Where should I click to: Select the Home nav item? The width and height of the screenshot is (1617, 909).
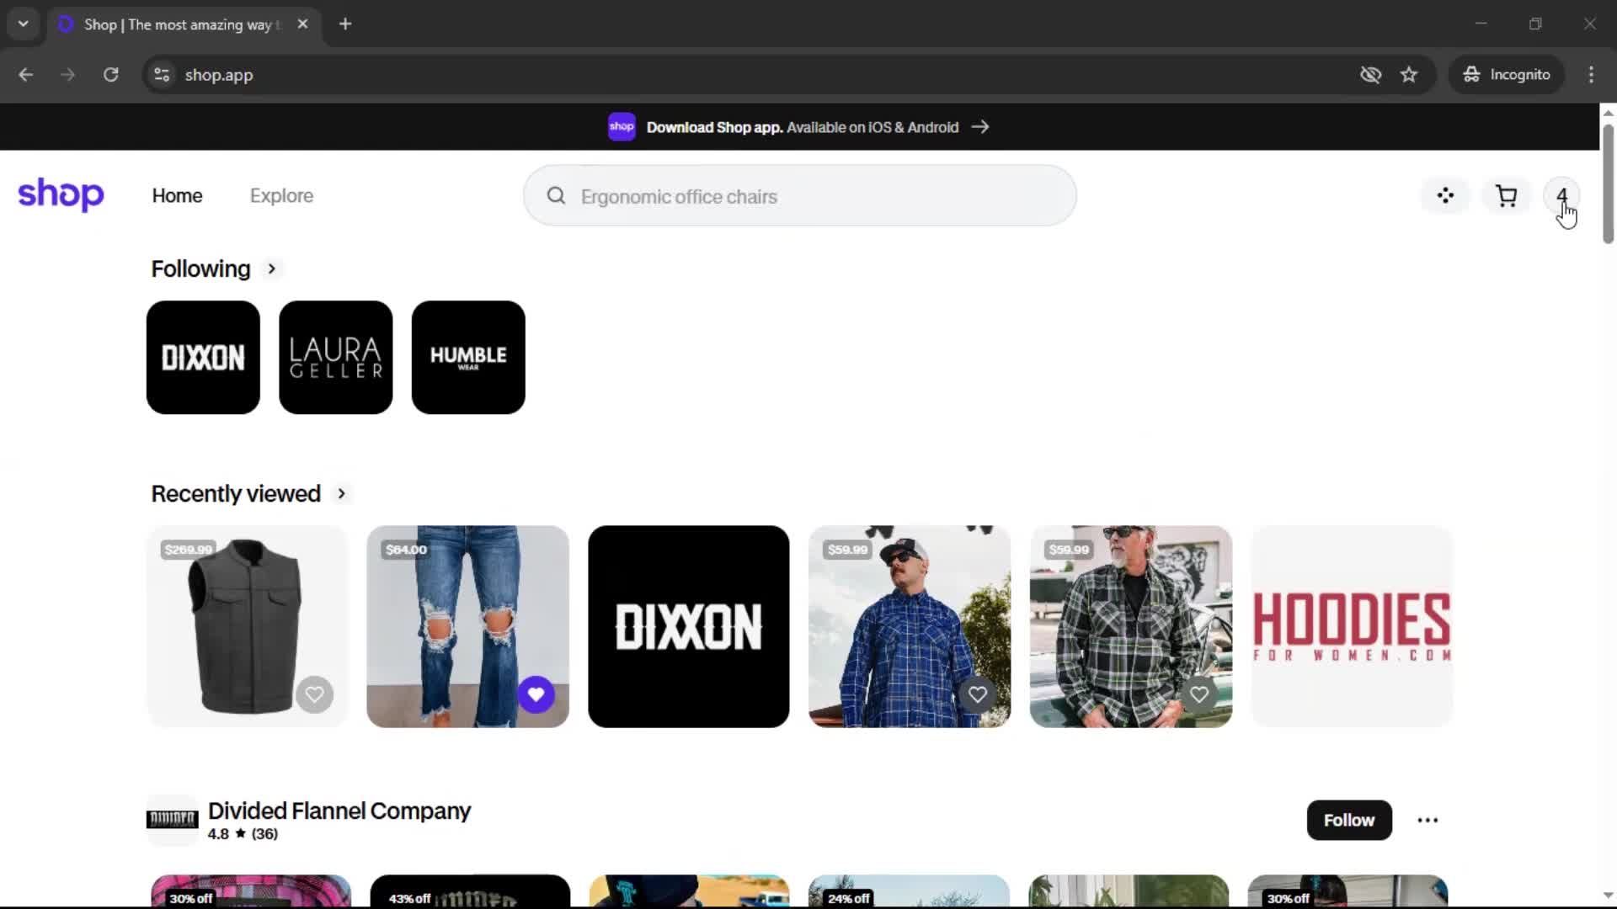[177, 195]
